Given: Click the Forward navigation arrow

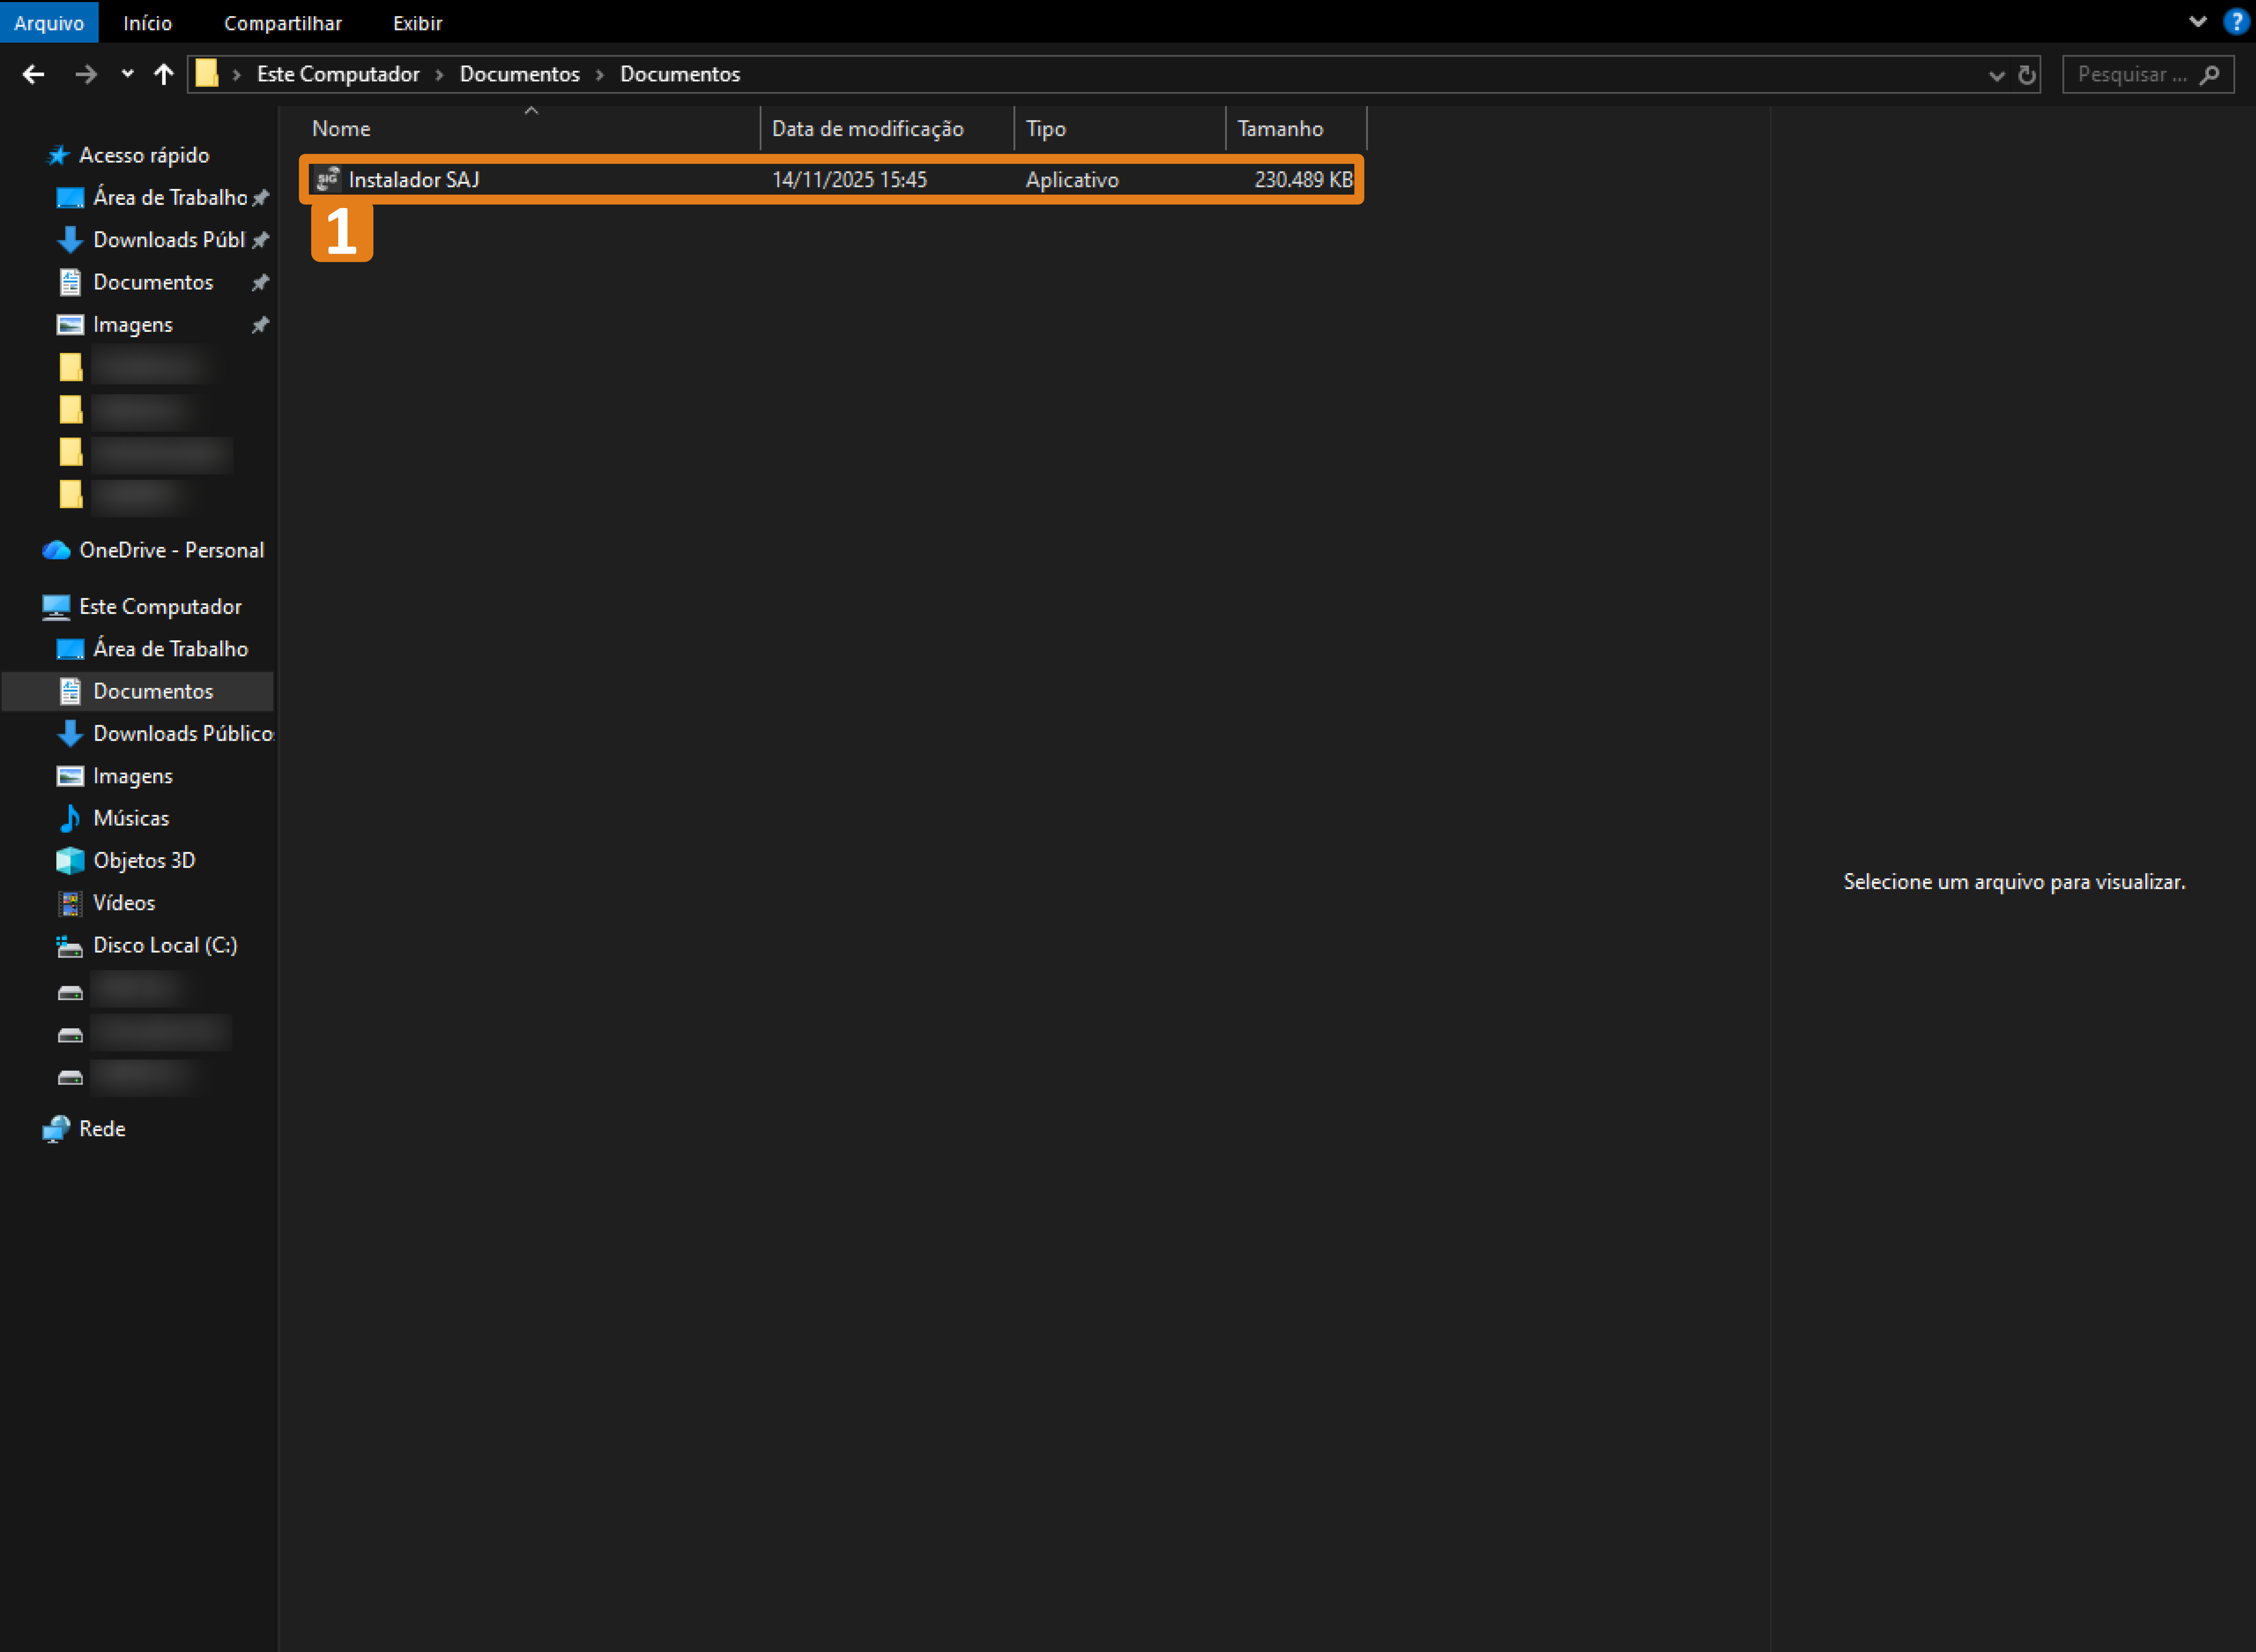Looking at the screenshot, I should pos(86,74).
